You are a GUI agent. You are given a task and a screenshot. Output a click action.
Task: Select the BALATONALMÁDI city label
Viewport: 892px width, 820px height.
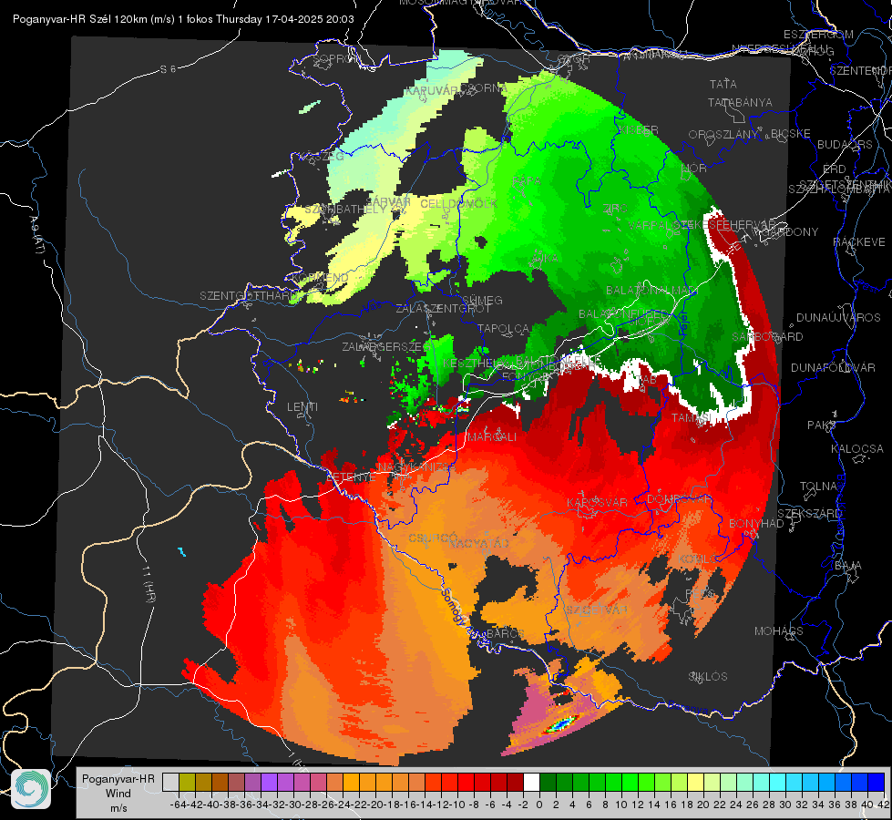(651, 291)
